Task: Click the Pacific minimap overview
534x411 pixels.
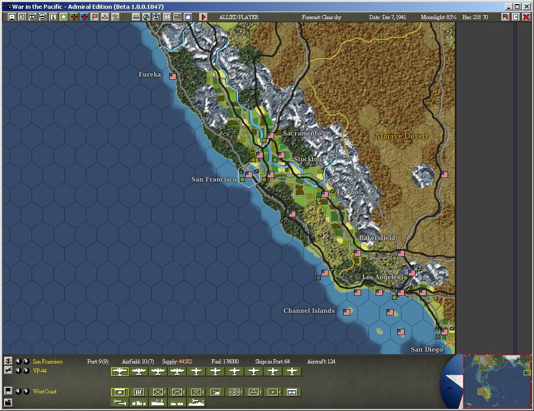Action: [x=497, y=380]
